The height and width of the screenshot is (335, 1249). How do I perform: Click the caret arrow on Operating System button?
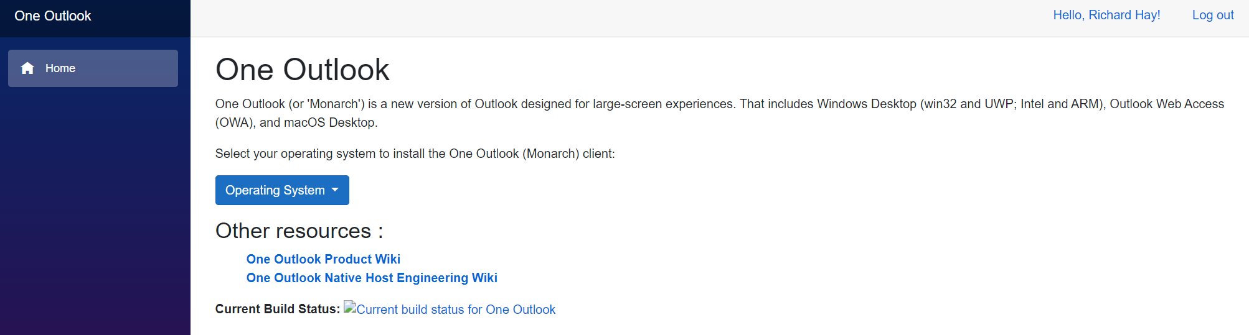[x=335, y=190]
